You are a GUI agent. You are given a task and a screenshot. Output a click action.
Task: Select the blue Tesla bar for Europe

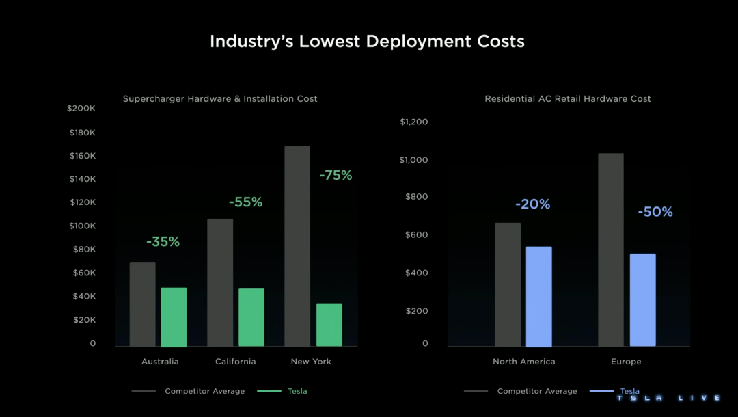tap(643, 300)
